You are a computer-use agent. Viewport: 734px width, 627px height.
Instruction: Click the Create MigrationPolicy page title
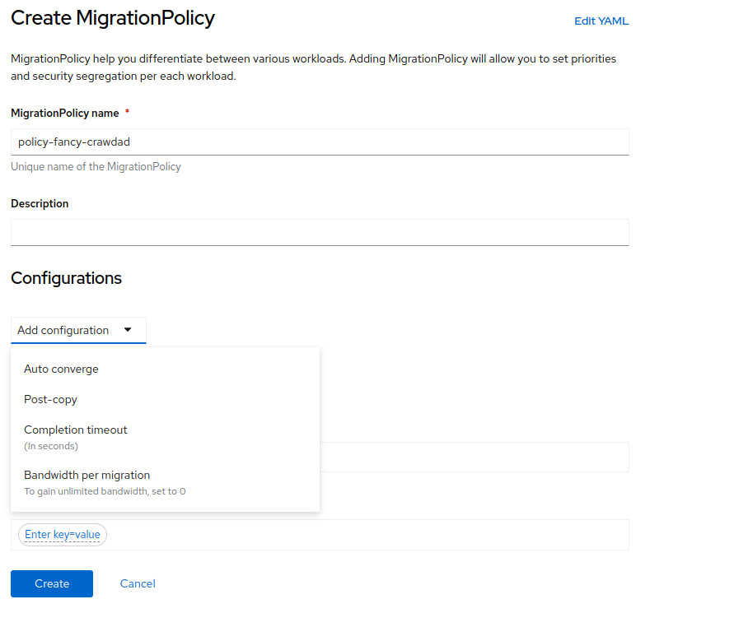tap(113, 18)
